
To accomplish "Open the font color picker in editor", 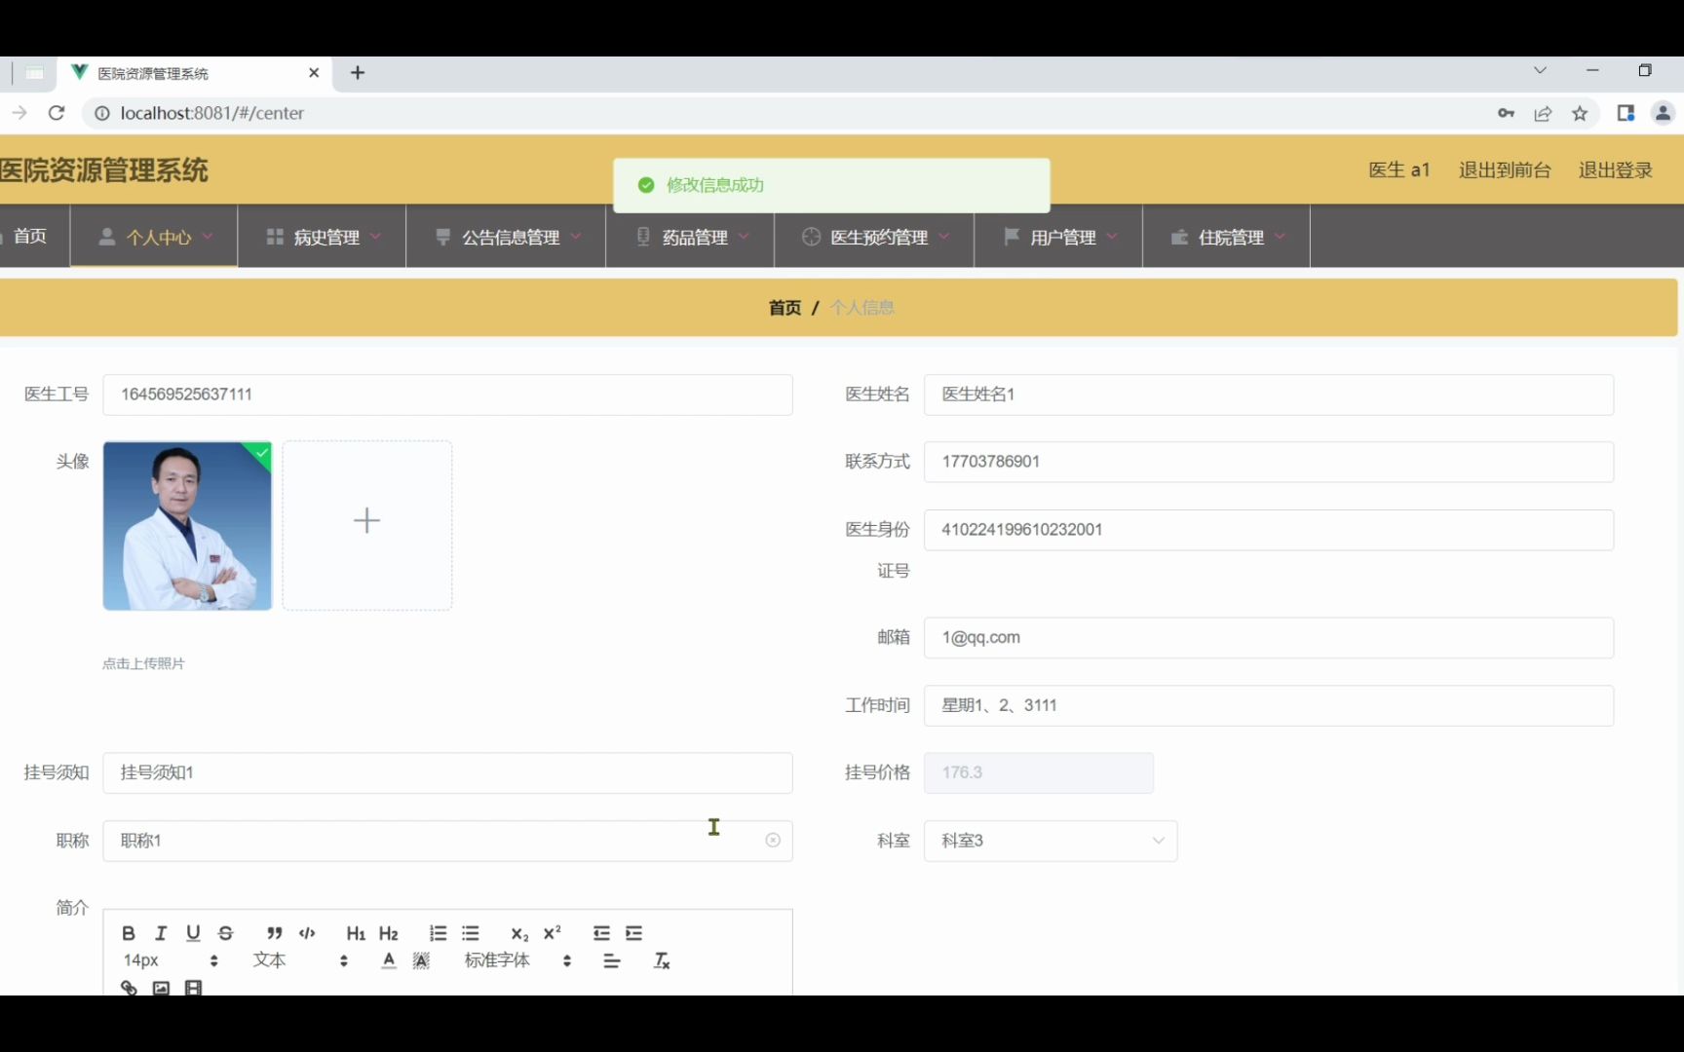I will click(x=388, y=959).
